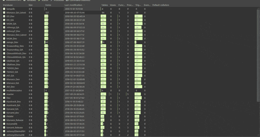Click the database icon beside Johnnyz_QA
260x137 pixels.
pos(4,27)
